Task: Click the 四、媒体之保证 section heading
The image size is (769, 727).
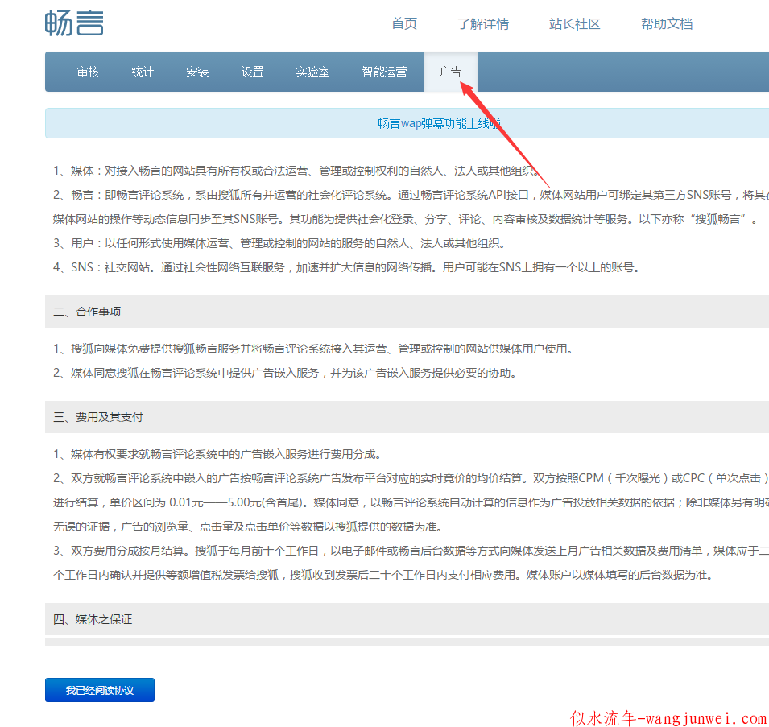Action: pyautogui.click(x=93, y=619)
